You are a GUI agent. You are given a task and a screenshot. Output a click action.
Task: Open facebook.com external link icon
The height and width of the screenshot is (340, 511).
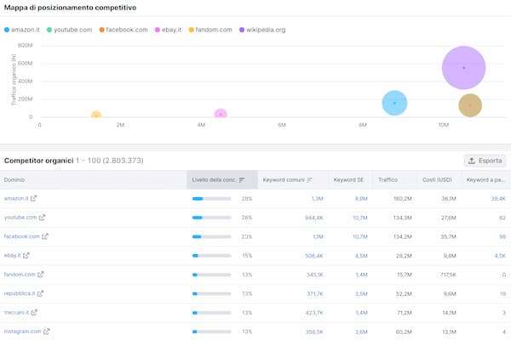[45, 236]
